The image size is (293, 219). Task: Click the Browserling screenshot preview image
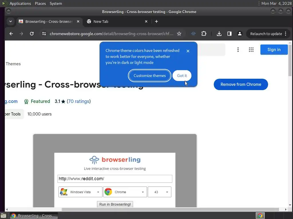pyautogui.click(x=115, y=171)
